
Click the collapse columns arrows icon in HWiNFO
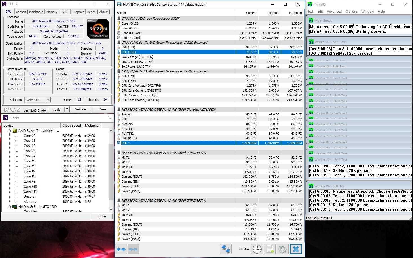[x=133, y=249]
